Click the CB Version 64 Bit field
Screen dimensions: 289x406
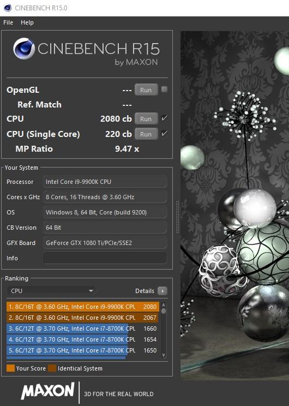coord(105,228)
